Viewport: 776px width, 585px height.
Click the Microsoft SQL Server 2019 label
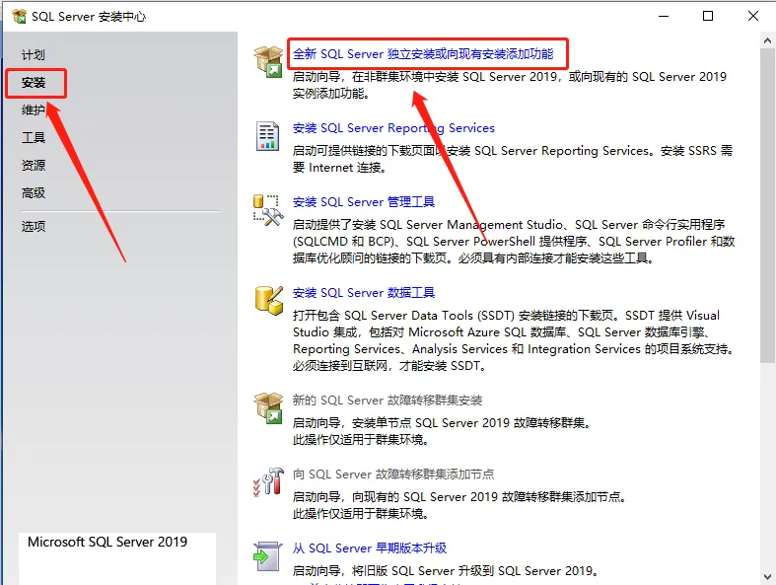107,542
